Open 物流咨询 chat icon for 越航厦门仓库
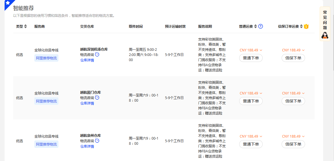 [x=97, y=98]
